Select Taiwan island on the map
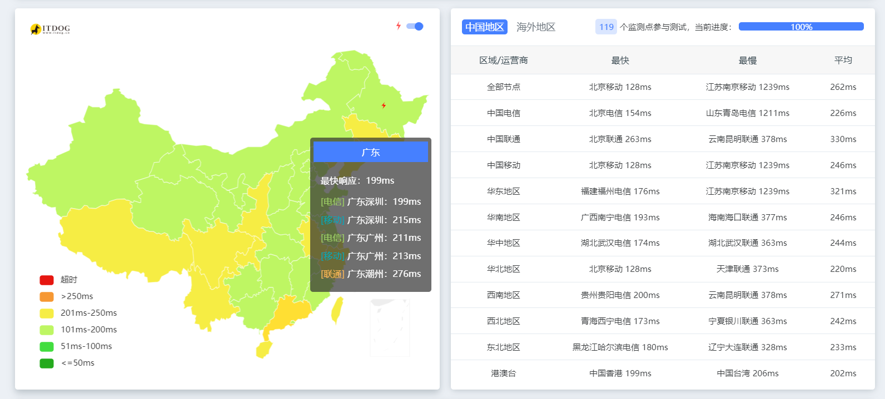 click(x=337, y=310)
